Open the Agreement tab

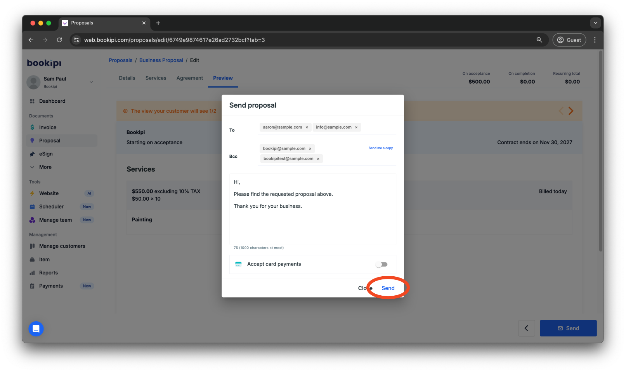pos(189,78)
